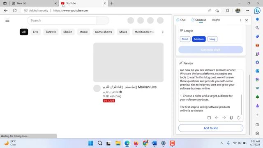Screen dimensions: 263x148
Task: Click the preview text scrollbar
Action: click(x=242, y=104)
